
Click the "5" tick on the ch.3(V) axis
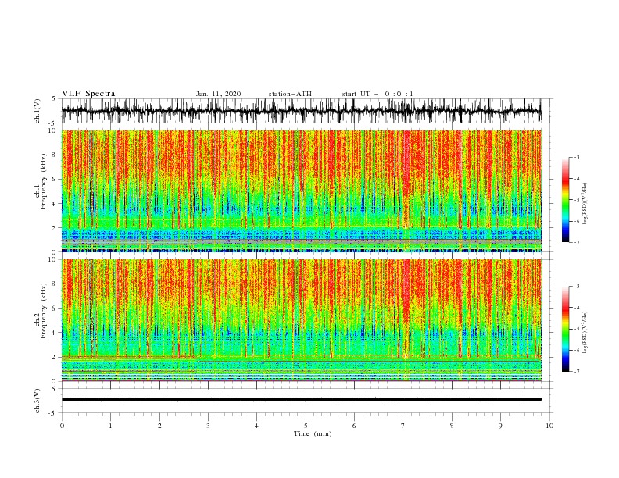pyautogui.click(x=54, y=389)
